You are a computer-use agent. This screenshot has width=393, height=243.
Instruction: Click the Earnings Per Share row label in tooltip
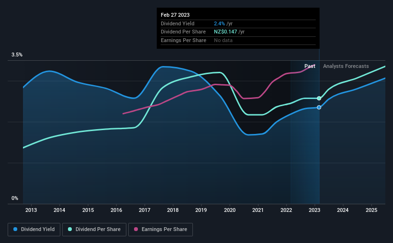(x=183, y=40)
